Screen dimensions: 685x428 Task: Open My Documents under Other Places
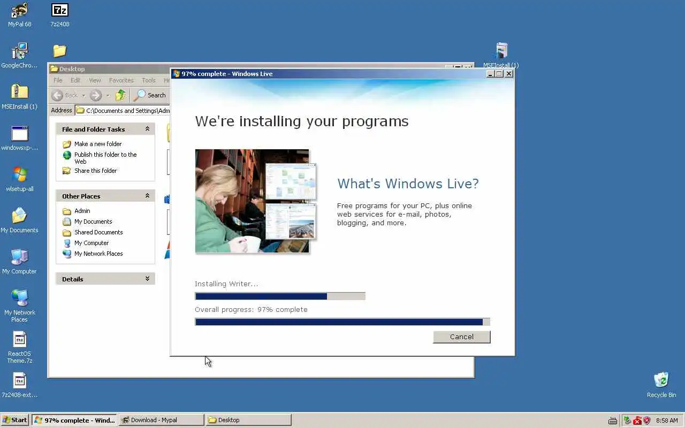(87, 221)
